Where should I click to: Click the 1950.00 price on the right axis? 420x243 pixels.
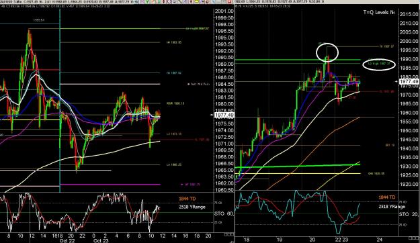pos(409,131)
